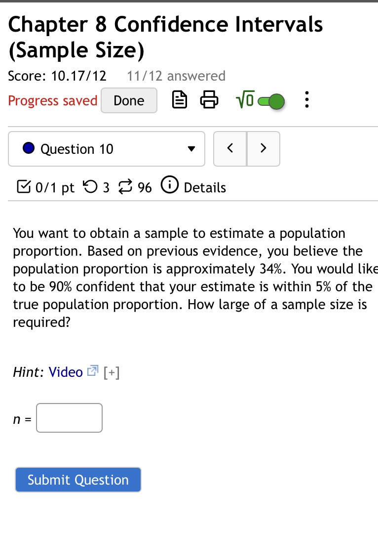378x540 pixels.
Task: Click the printer icon
Action: pos(209,100)
